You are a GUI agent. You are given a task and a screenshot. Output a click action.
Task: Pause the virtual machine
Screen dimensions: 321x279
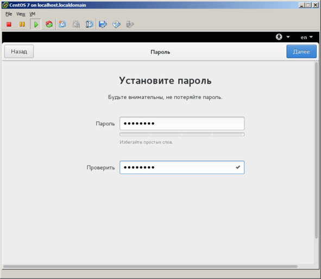[22, 24]
